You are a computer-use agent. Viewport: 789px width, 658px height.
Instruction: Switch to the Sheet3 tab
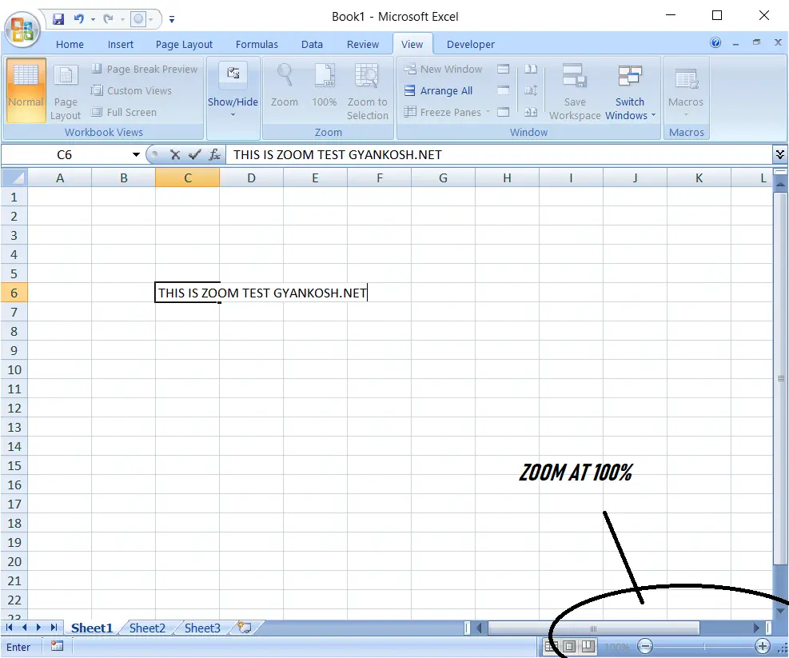click(x=202, y=628)
